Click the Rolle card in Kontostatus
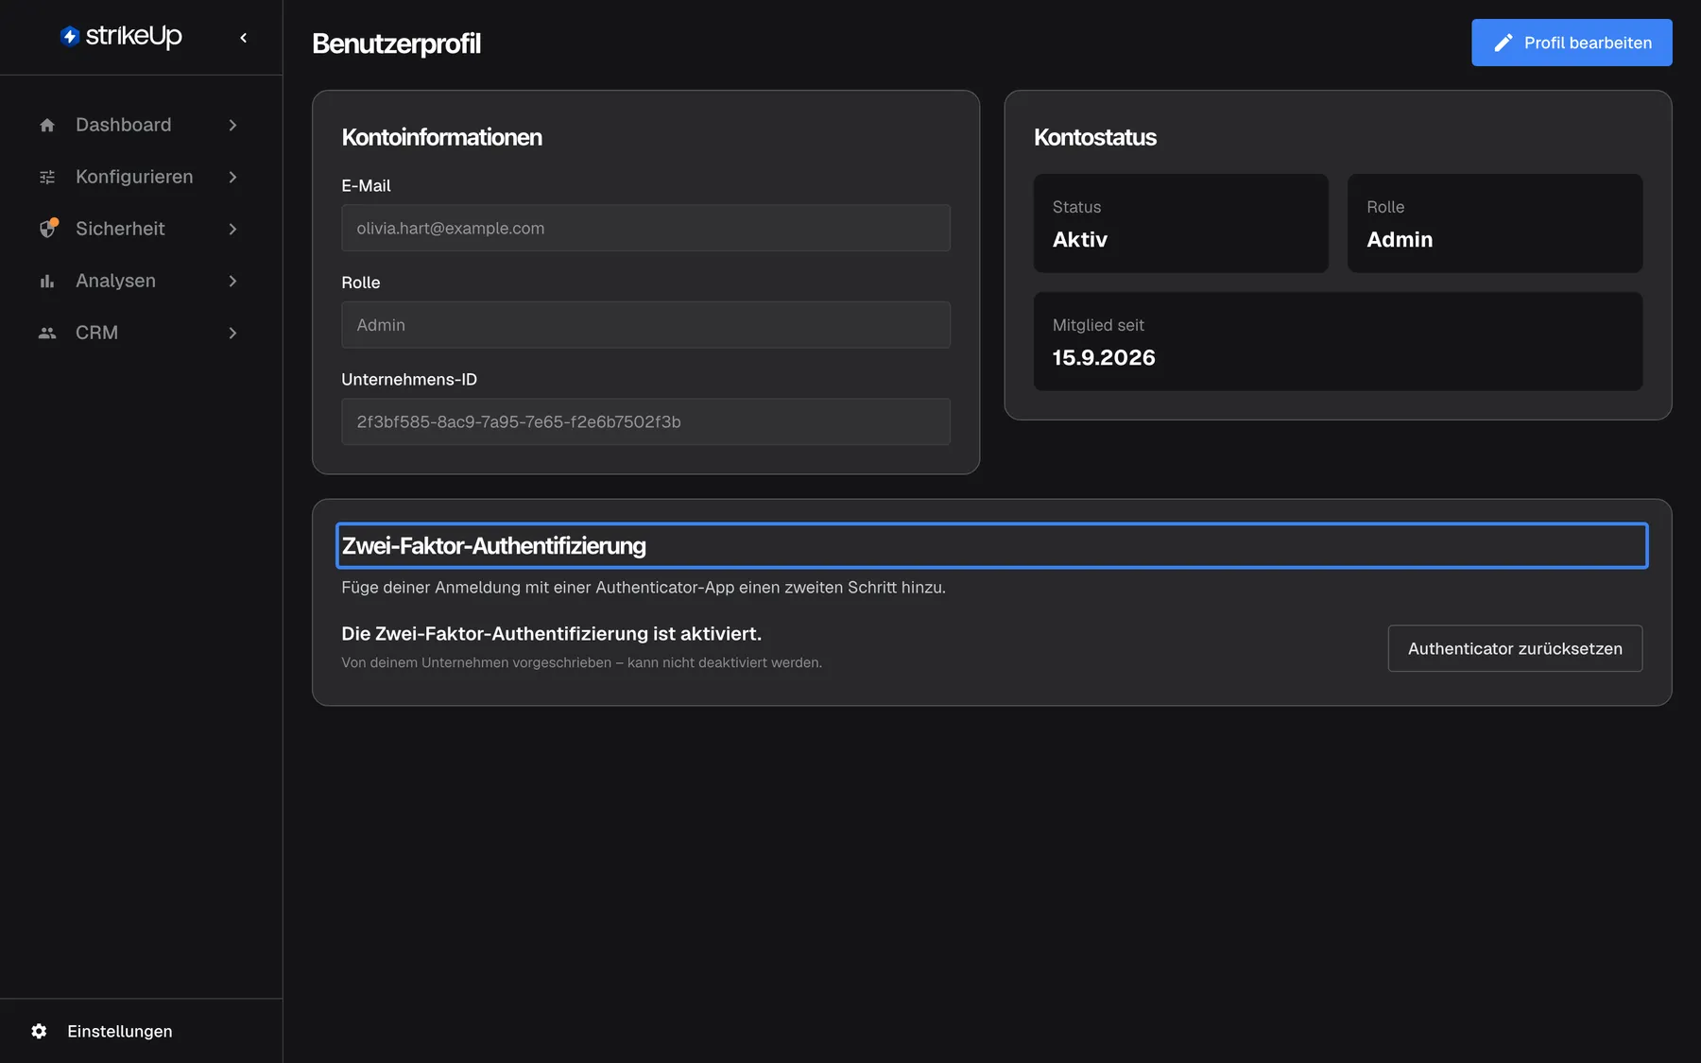Viewport: 1701px width, 1063px height. pos(1495,223)
